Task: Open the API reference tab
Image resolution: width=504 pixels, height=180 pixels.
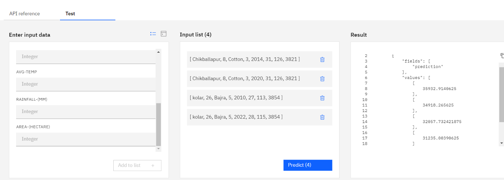Action: click(x=24, y=14)
